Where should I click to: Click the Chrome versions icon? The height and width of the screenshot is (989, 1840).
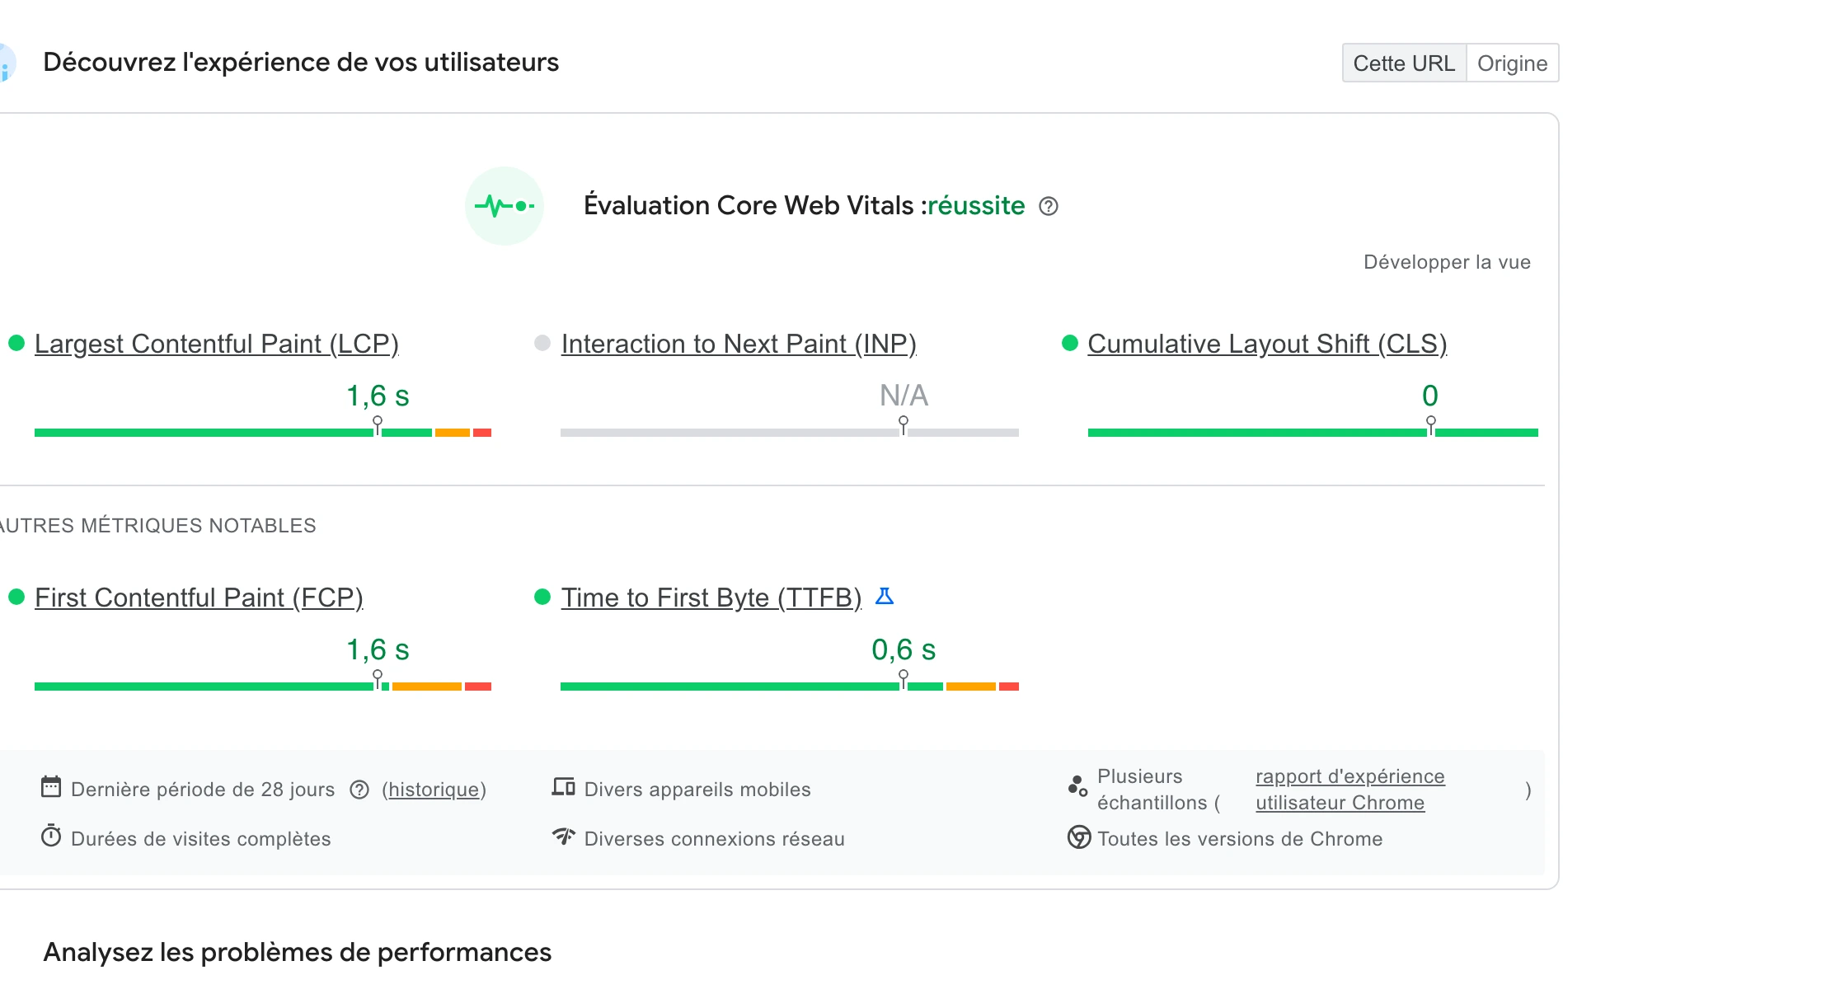tap(1079, 837)
